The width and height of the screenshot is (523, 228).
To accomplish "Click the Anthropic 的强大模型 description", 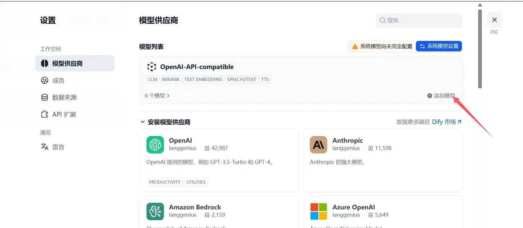I will (x=337, y=162).
